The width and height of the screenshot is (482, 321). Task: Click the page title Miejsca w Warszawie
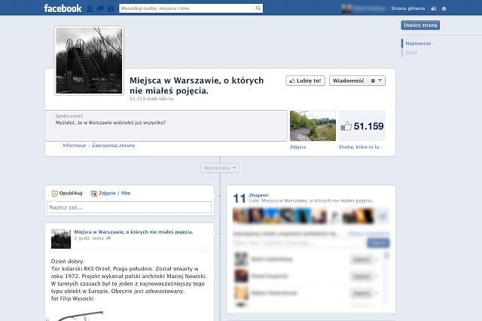(197, 85)
